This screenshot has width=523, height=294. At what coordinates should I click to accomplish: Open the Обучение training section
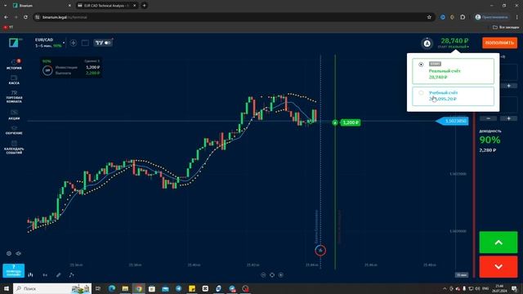pos(14,131)
